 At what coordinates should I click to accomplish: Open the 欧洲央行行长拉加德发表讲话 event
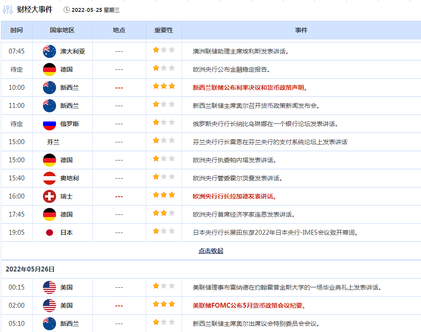[235, 196]
